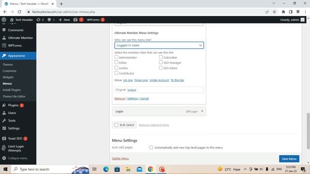Click the WPForms sidebar icon
The image size is (310, 174).
click(x=4, y=45)
